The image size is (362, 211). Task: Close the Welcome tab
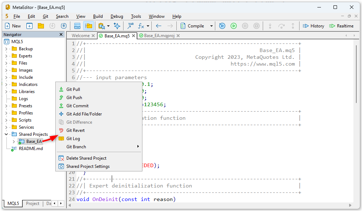pyautogui.click(x=93, y=36)
